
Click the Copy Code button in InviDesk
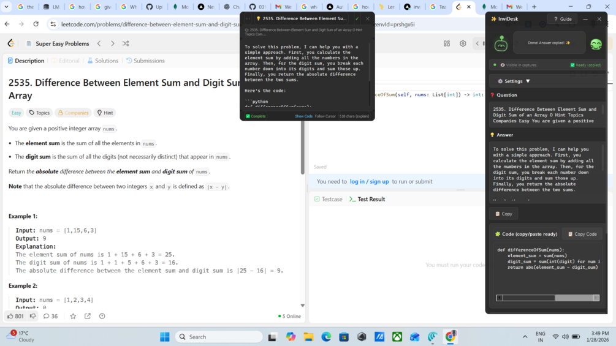582,234
